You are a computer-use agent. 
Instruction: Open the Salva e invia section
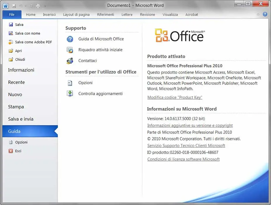click(30, 119)
